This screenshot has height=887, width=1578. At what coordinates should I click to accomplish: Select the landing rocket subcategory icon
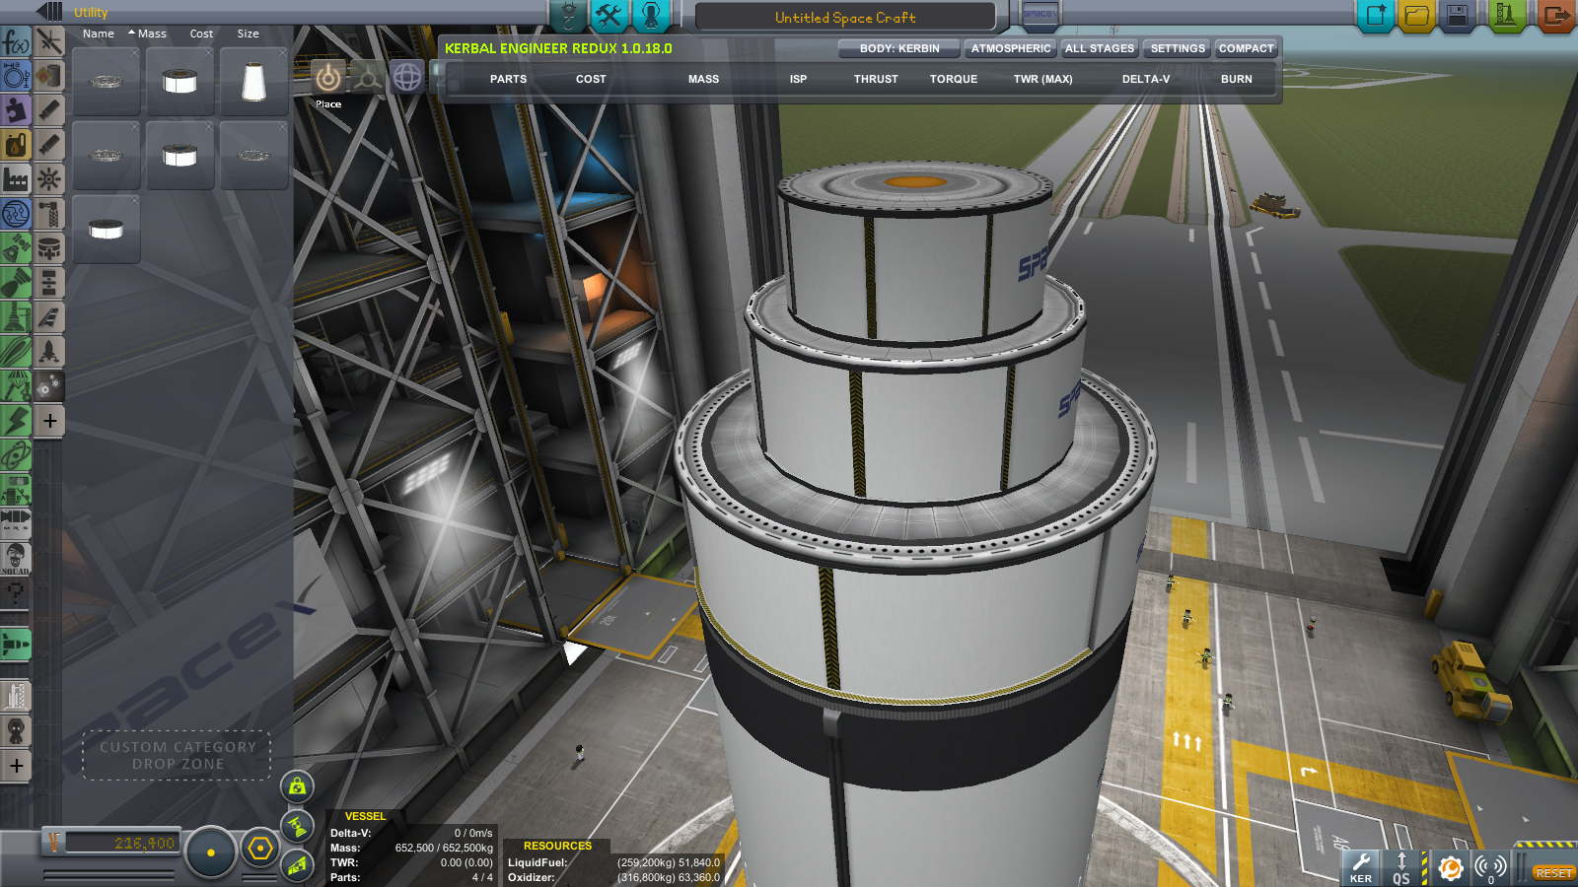click(49, 352)
